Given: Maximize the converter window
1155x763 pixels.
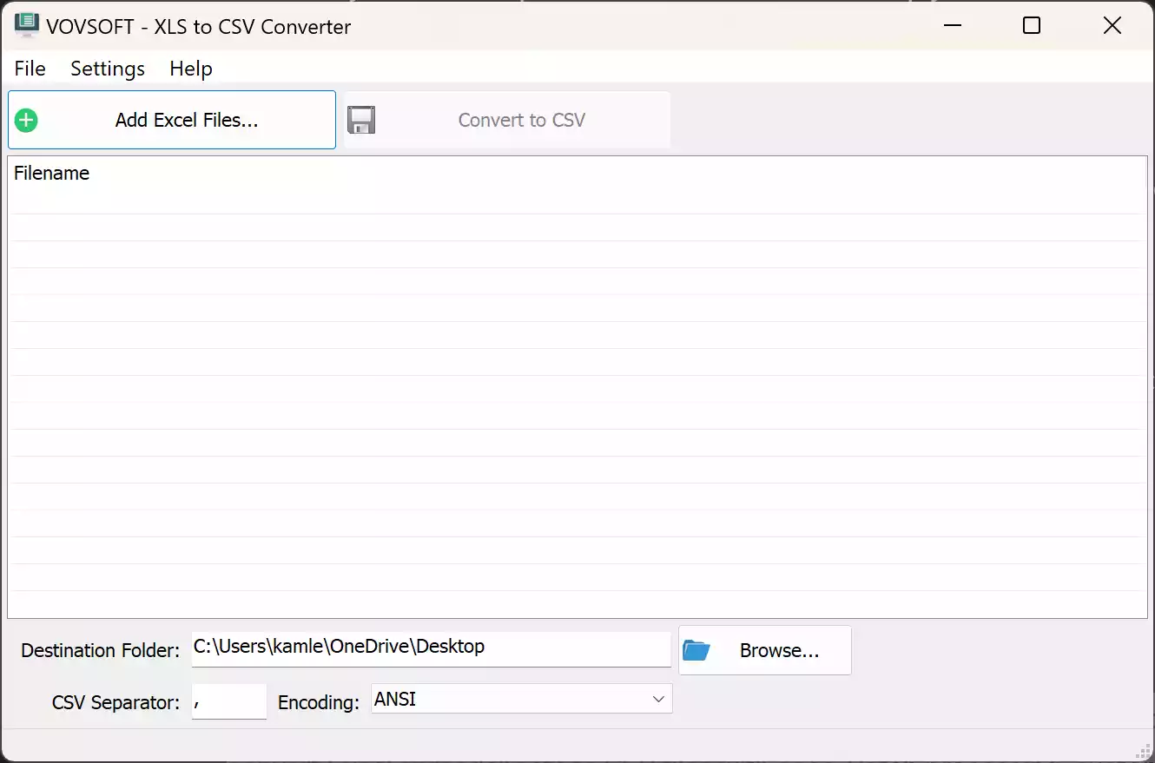Looking at the screenshot, I should click(x=1032, y=26).
